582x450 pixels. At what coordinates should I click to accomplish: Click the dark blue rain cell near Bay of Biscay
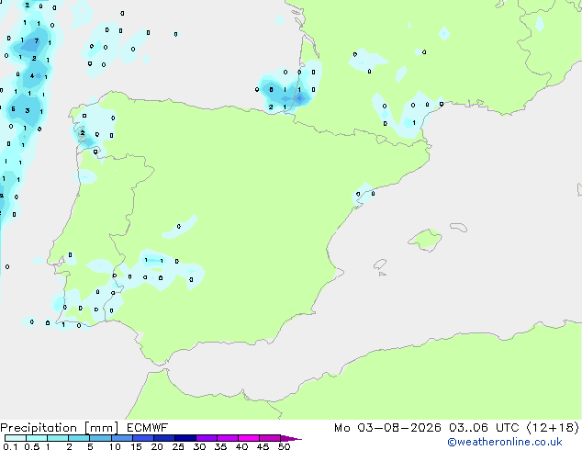pyautogui.click(x=299, y=98)
